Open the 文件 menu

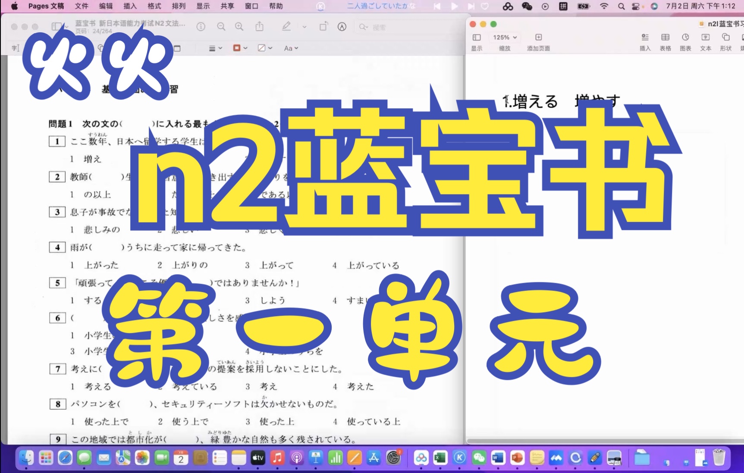82,6
